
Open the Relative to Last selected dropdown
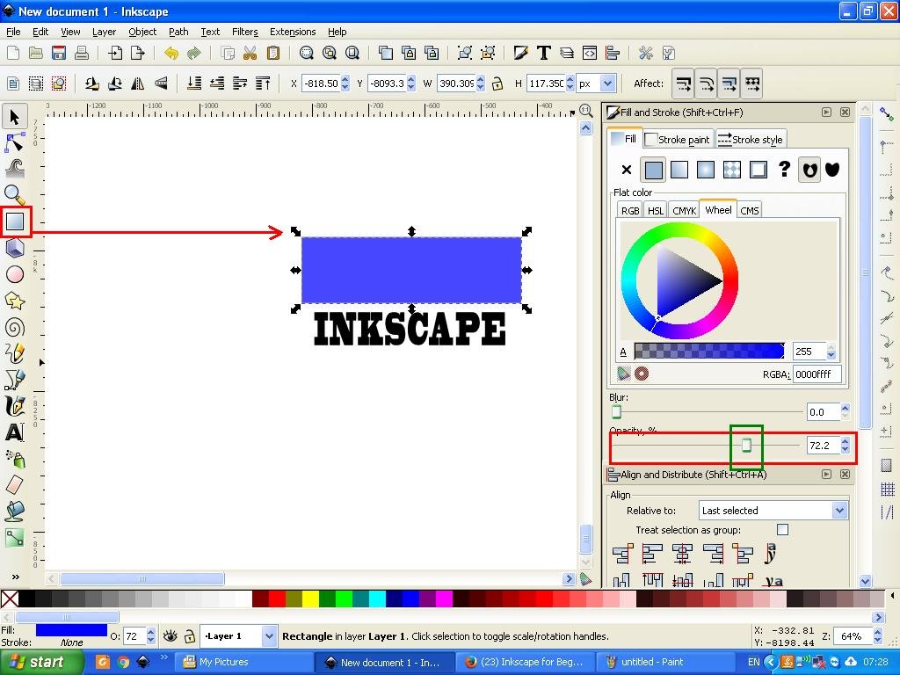(x=773, y=511)
